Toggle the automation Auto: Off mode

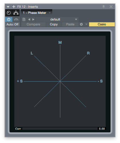click(x=12, y=25)
